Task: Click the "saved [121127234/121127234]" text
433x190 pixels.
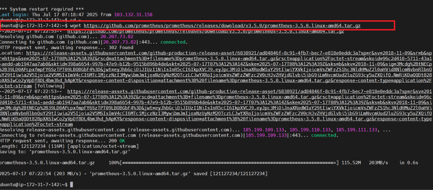Action: [x=230, y=173]
